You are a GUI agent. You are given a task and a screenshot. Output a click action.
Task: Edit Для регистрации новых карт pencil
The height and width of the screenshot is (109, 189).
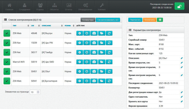[x=182, y=92]
